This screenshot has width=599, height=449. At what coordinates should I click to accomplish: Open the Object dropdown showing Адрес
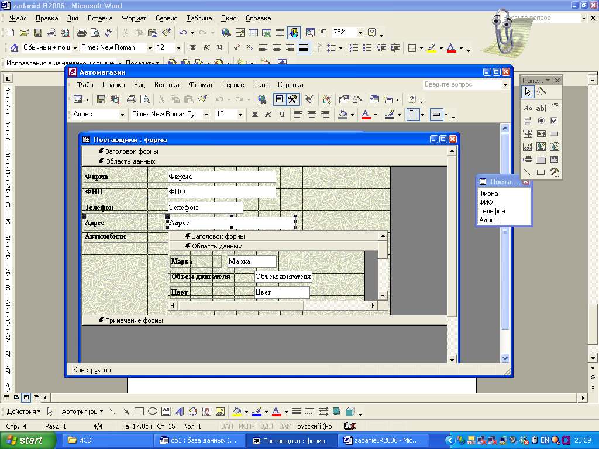(x=122, y=114)
